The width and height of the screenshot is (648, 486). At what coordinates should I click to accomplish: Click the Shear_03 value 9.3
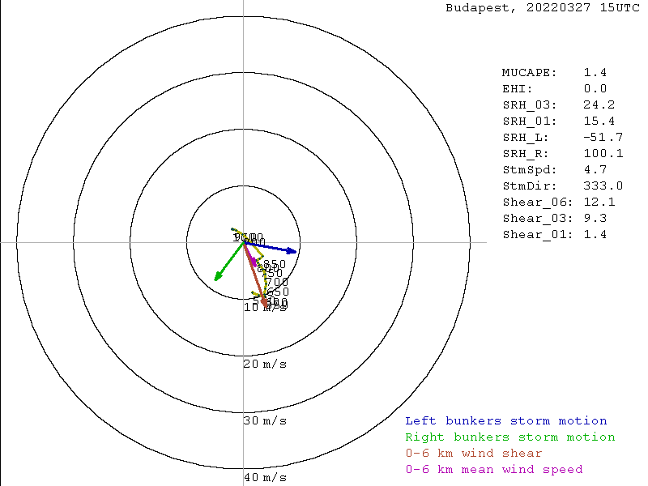595,218
